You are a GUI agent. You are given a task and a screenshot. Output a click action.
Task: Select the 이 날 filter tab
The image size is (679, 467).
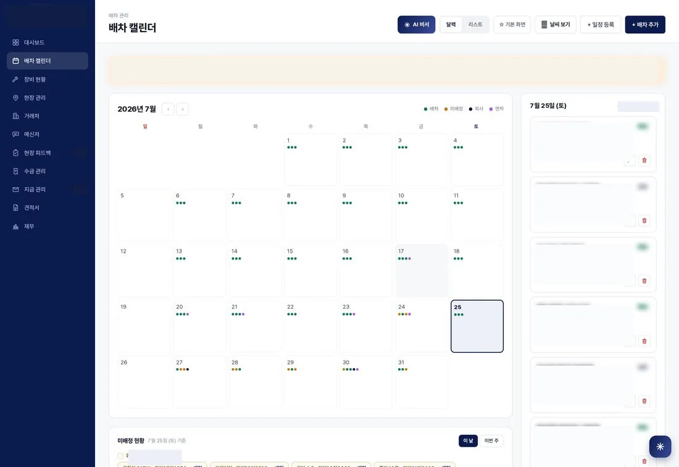point(468,440)
